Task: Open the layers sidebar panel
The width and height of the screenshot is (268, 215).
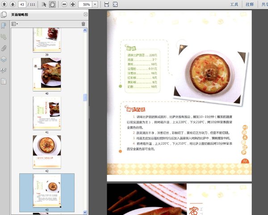Action: click(x=4, y=59)
